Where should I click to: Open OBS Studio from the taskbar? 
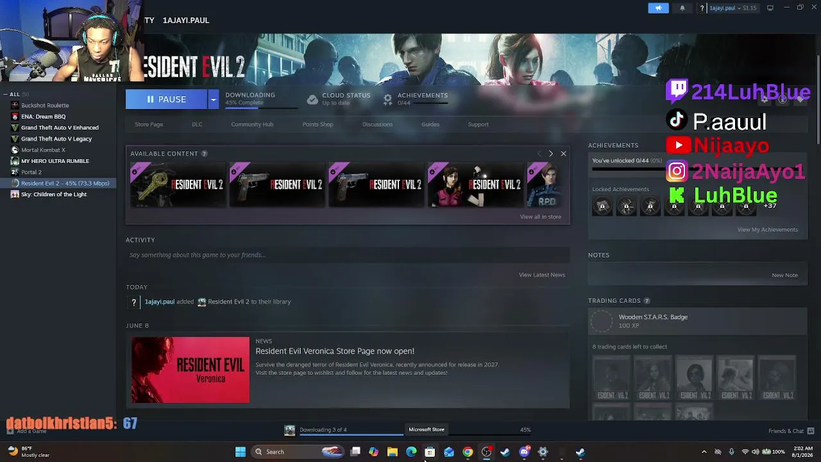click(x=486, y=452)
